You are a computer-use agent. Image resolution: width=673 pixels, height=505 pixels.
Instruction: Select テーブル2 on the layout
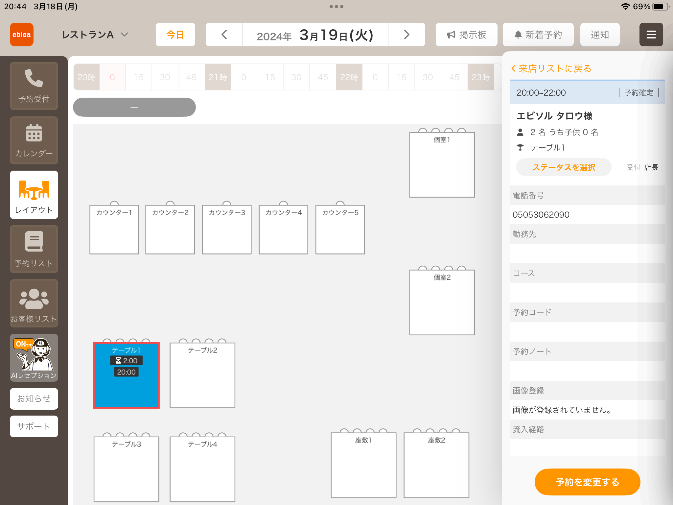[x=202, y=375]
